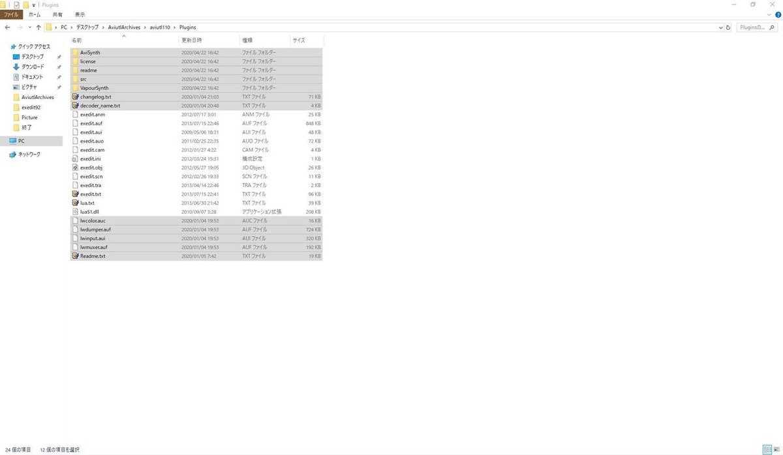Open exedit92 in the navigation pane
This screenshot has height=455, width=783.
[x=27, y=107]
